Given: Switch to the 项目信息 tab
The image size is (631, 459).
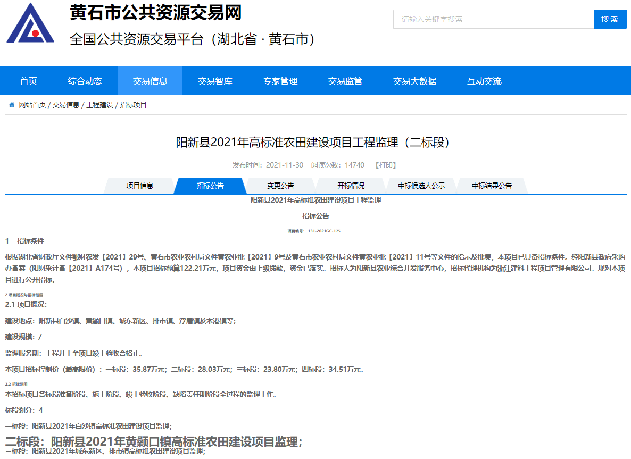Looking at the screenshot, I should point(140,186).
